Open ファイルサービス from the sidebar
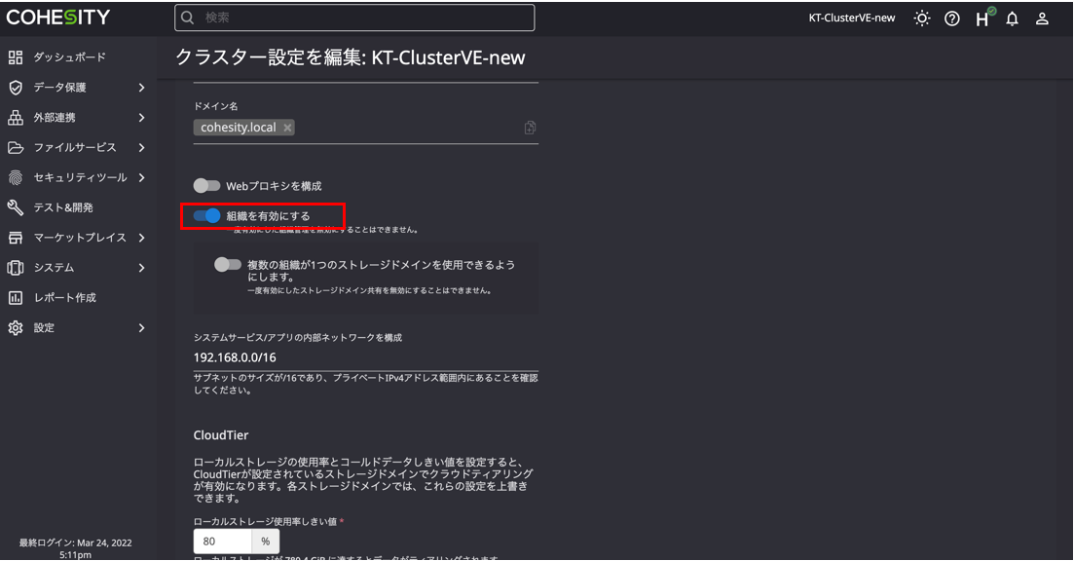The width and height of the screenshot is (1074, 561). click(x=75, y=147)
